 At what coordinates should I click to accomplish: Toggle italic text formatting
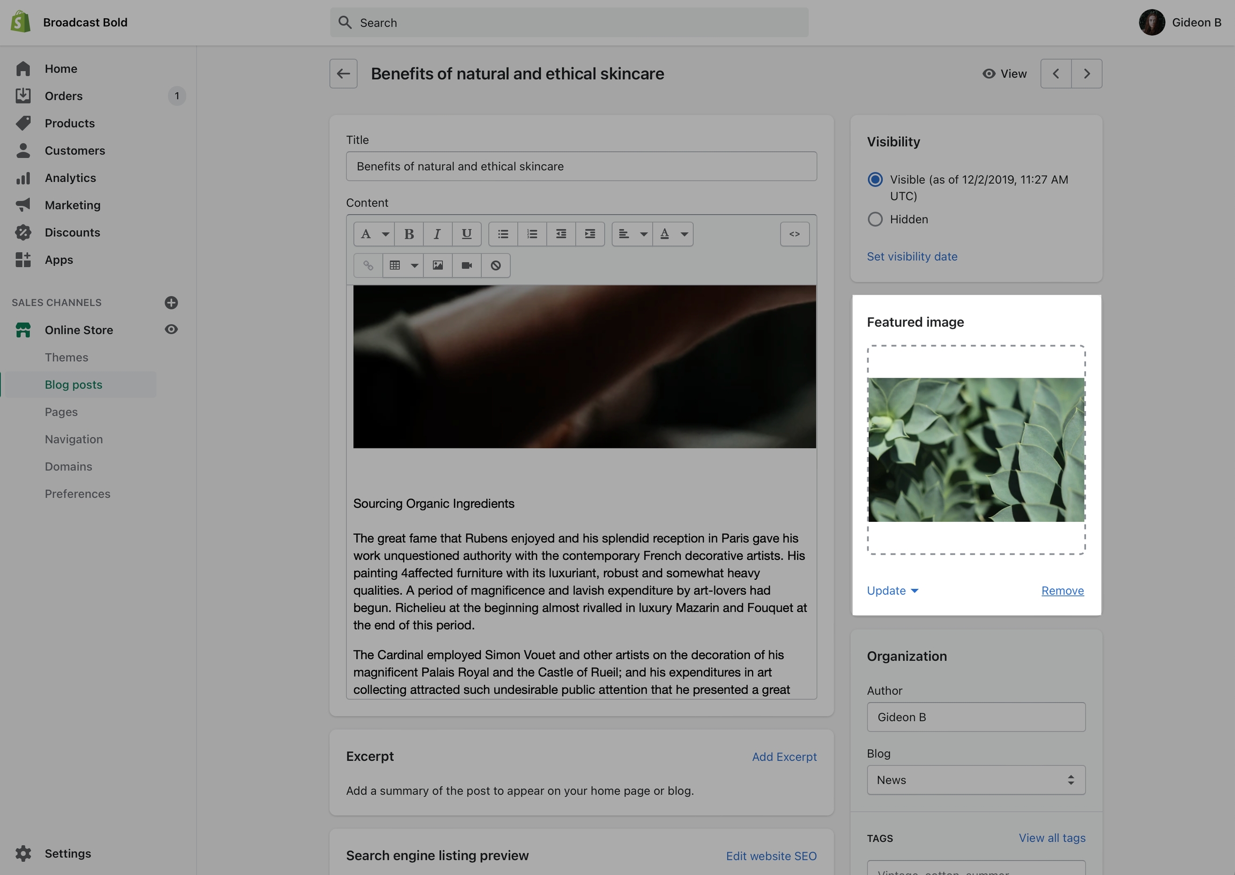pos(437,234)
